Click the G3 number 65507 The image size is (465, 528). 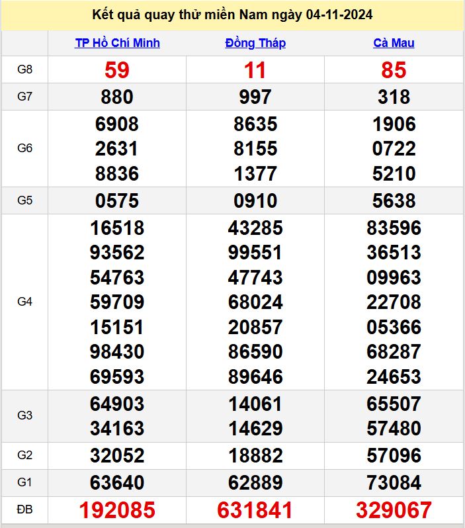tap(394, 404)
